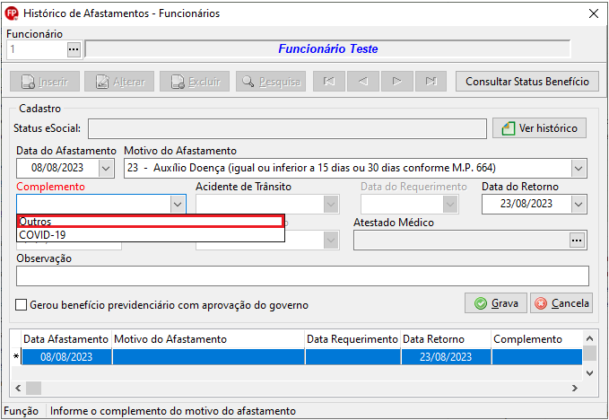Expand the Data do Afastamento date picker

pyautogui.click(x=107, y=168)
